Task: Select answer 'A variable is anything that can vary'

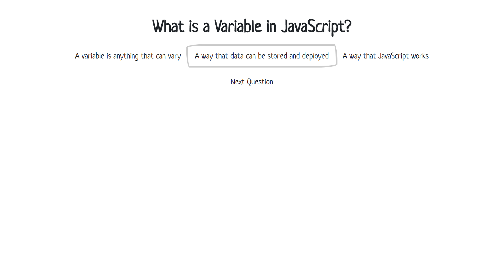Action: click(127, 56)
